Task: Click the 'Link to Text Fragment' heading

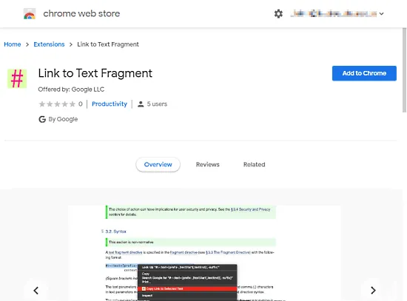Action: pos(95,73)
